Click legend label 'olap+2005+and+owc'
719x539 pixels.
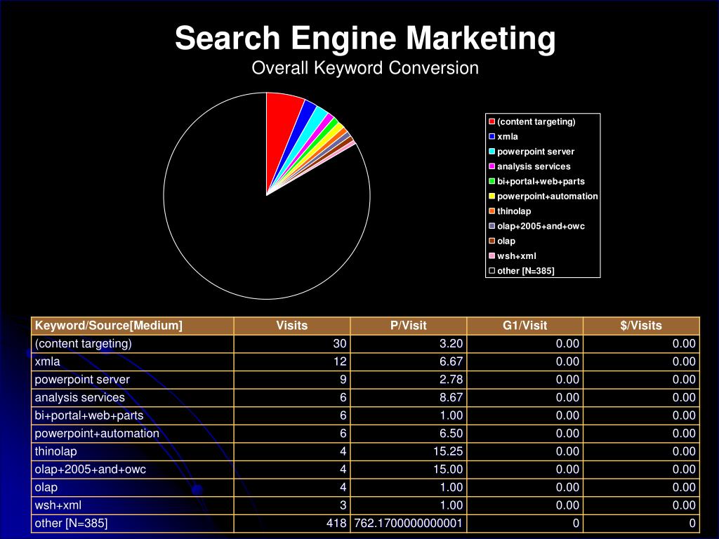coord(541,226)
